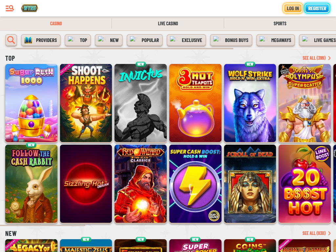
Task: Open Follow the Cash Rabbit game
Action: coord(31,184)
